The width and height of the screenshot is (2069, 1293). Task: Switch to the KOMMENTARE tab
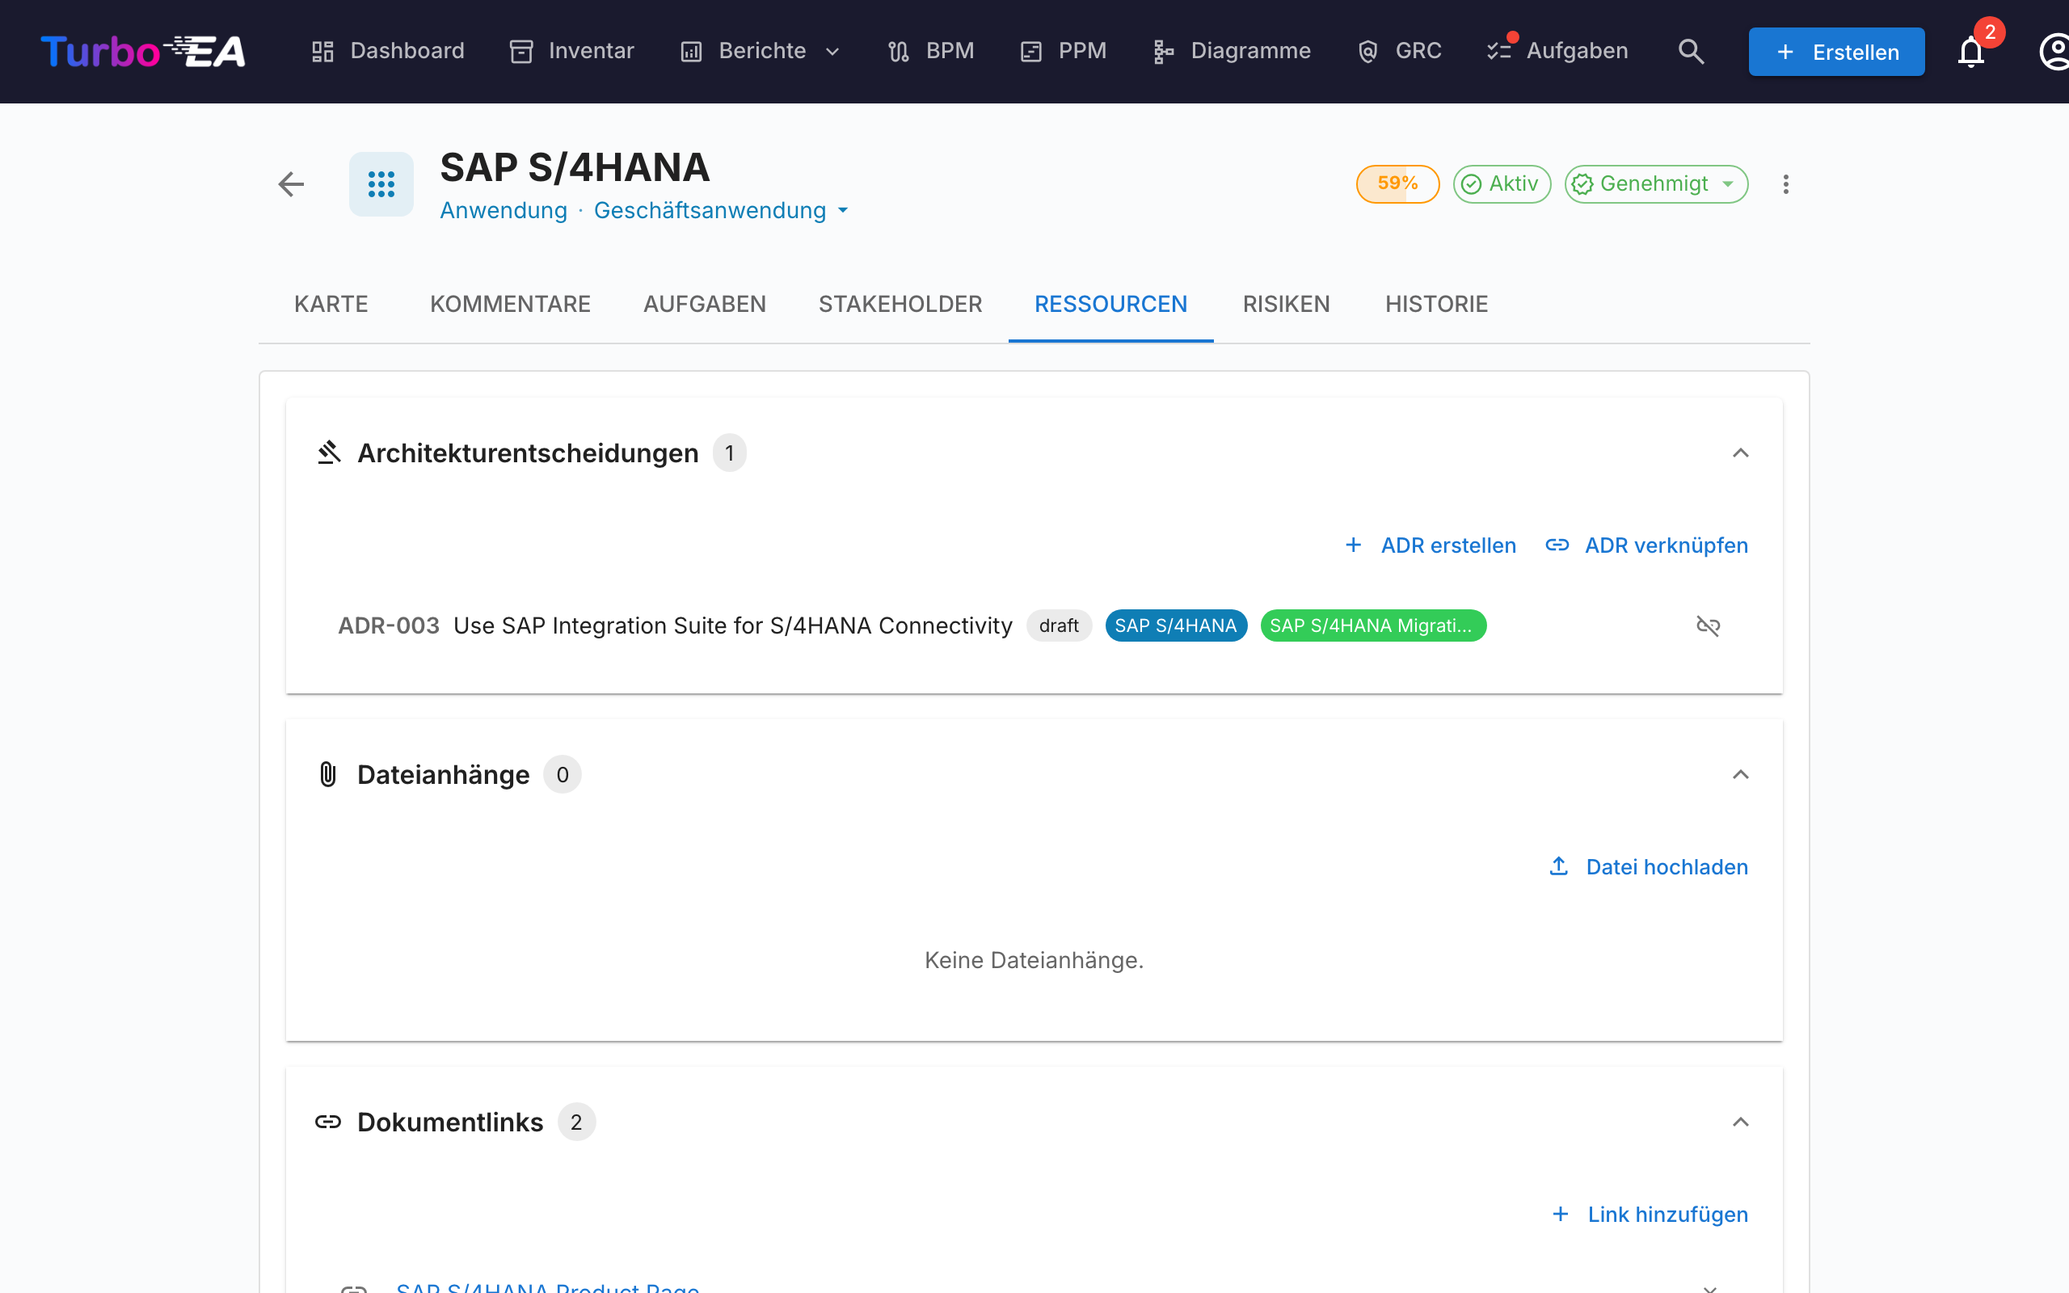511,305
